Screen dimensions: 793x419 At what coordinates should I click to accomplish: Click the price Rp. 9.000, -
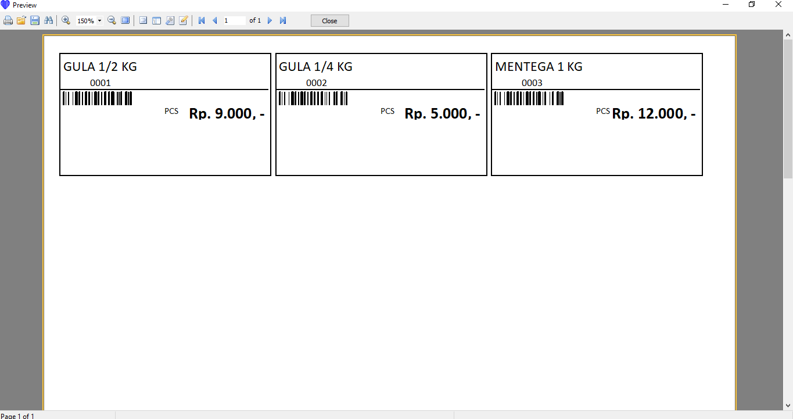227,113
